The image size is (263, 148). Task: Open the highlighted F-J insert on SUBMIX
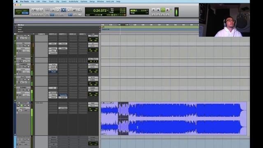pyautogui.click(x=63, y=95)
